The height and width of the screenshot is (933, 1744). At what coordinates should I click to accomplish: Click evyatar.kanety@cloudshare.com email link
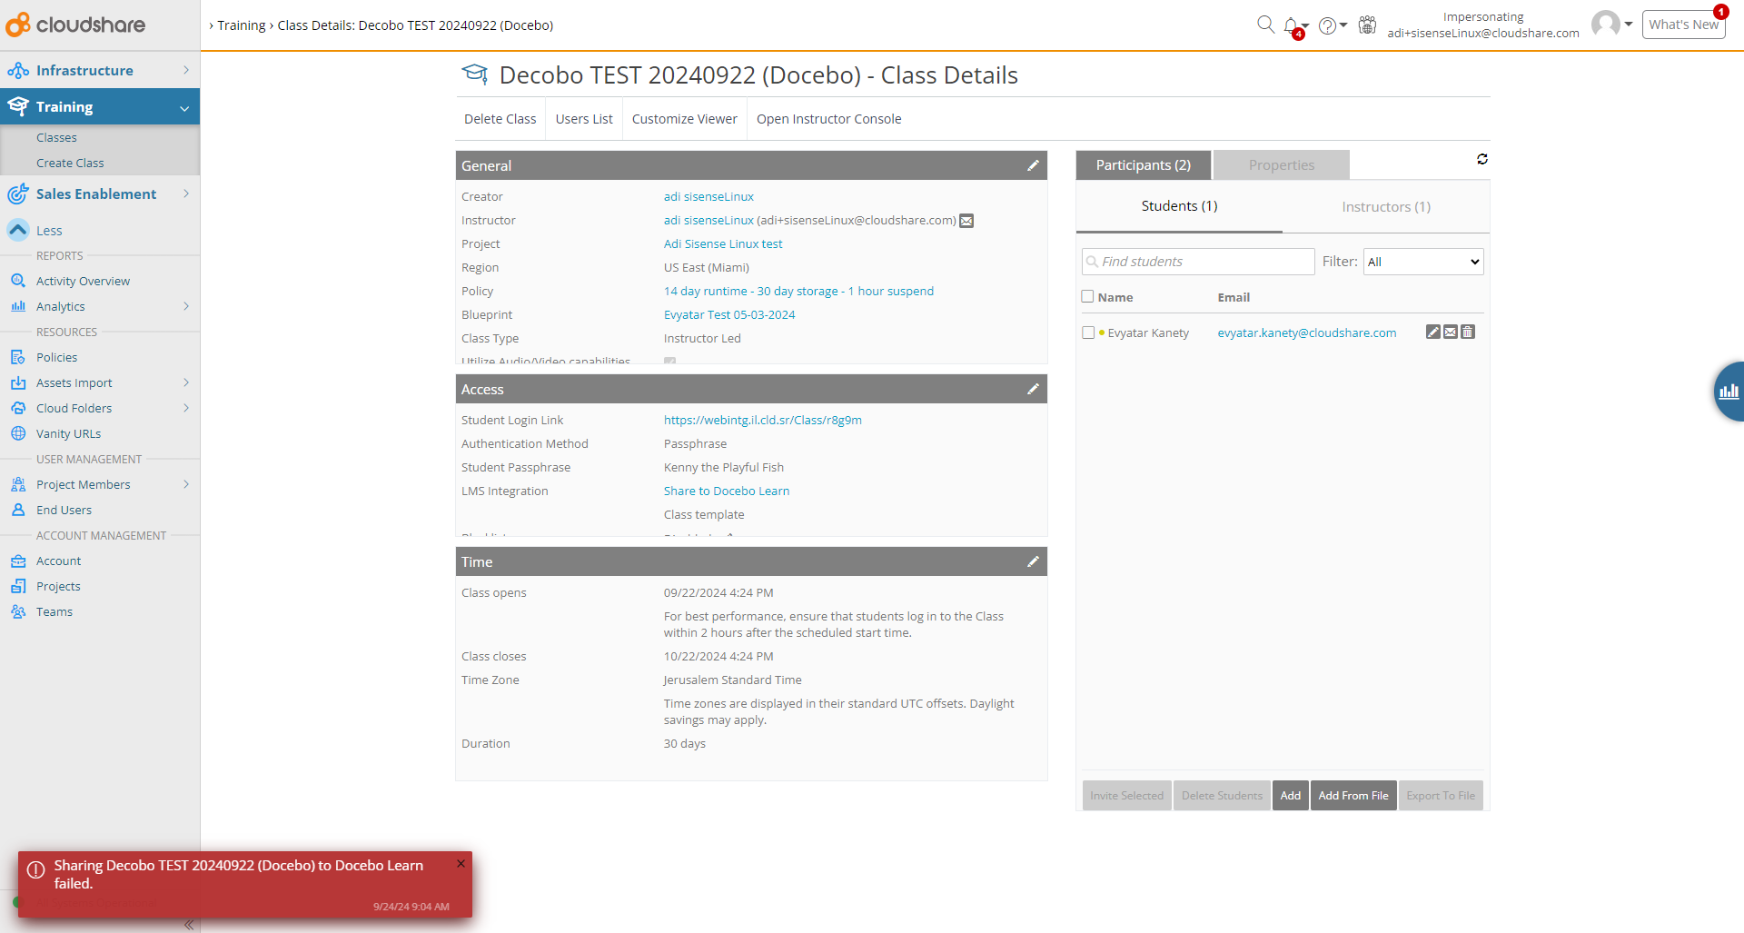coord(1307,333)
